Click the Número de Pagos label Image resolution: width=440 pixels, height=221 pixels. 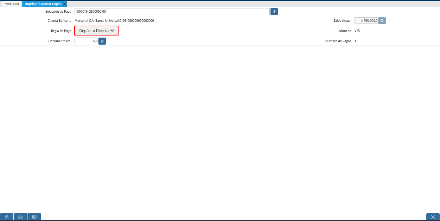(x=338, y=41)
